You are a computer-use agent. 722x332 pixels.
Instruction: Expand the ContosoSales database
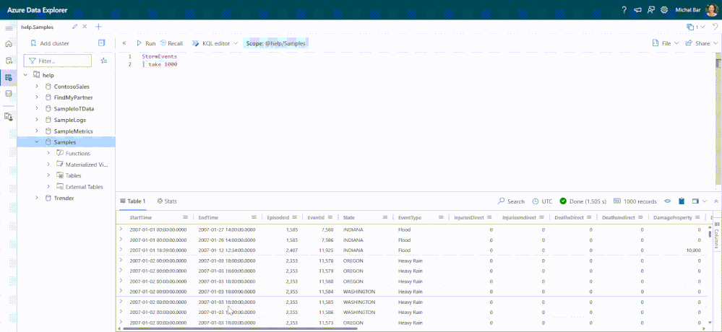point(37,86)
